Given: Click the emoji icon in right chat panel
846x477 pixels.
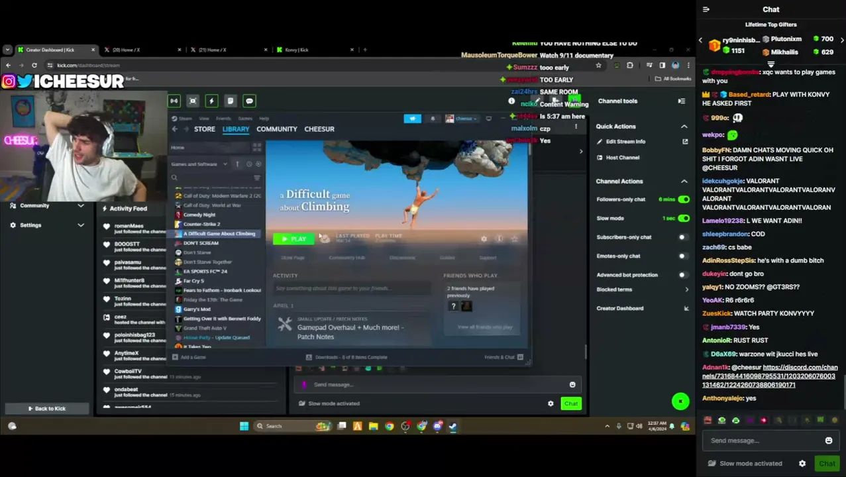Looking at the screenshot, I should point(828,441).
